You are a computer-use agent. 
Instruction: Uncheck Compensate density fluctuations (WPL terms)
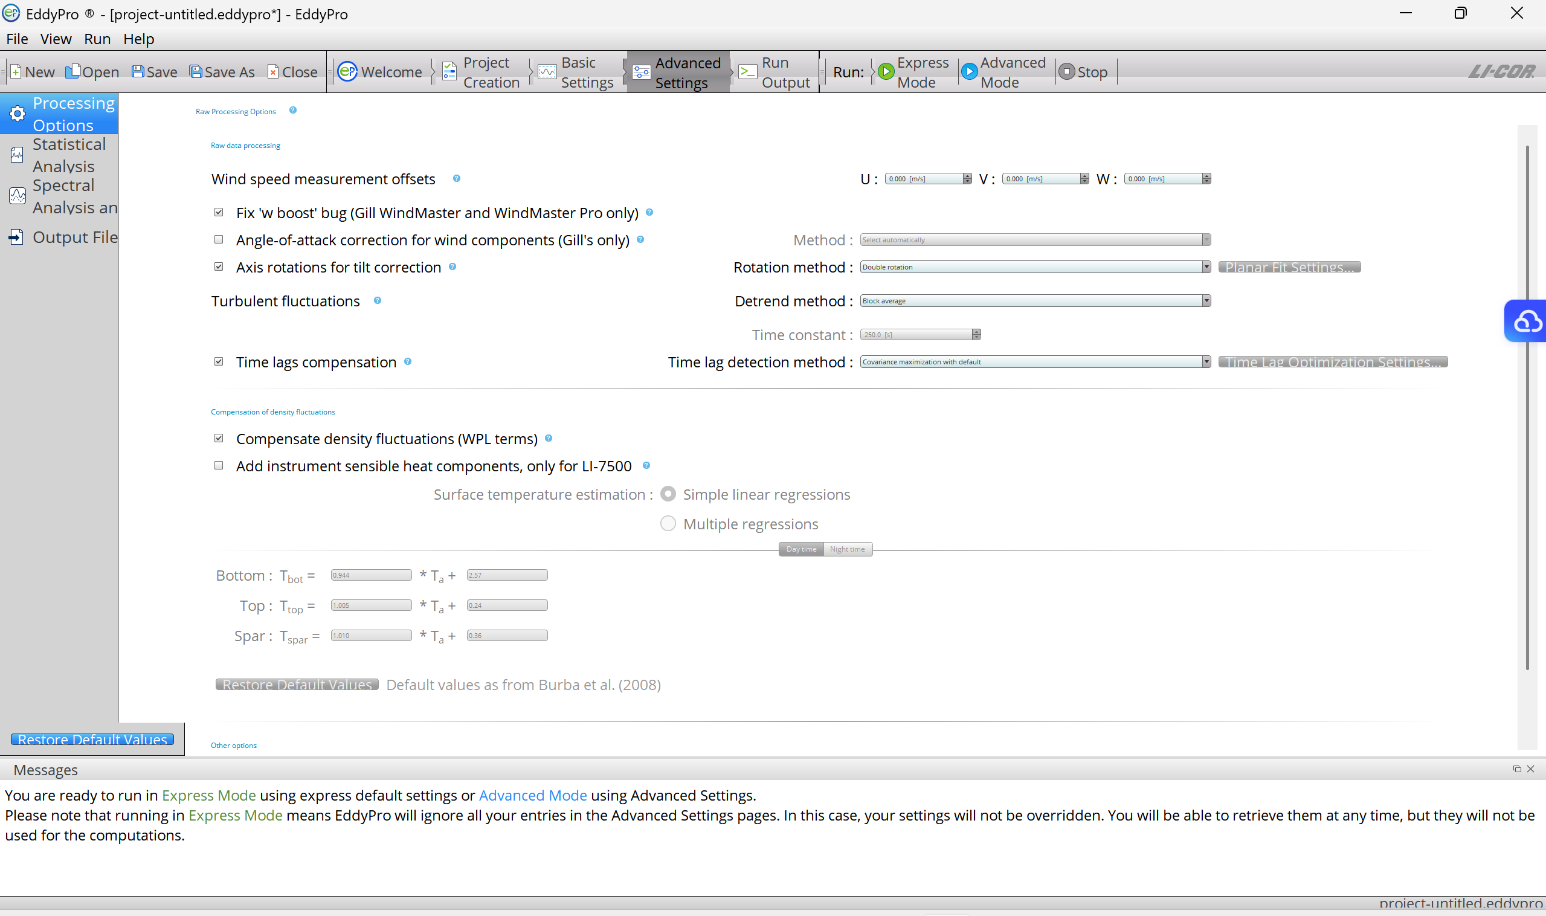point(219,438)
